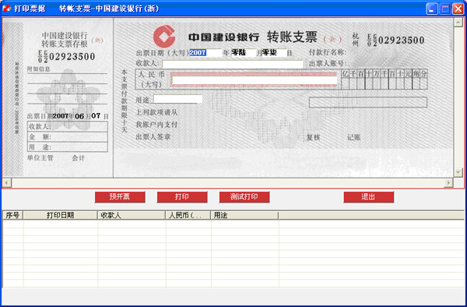467x307 pixels.
Task: Click the empty box below amount grid
Action: [x=368, y=102]
